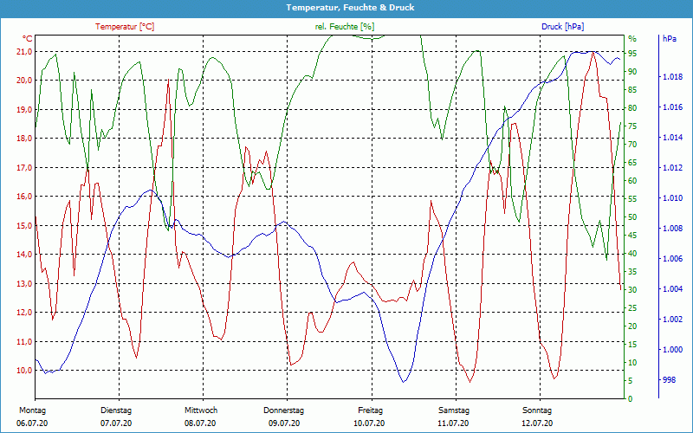Click the 1.012 pressure axis value

[672, 168]
